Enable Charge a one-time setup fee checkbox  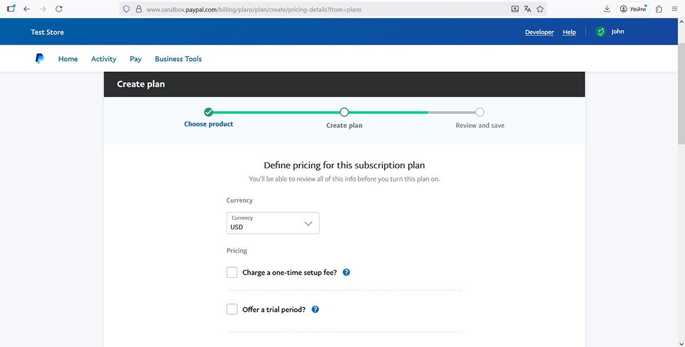tap(232, 272)
